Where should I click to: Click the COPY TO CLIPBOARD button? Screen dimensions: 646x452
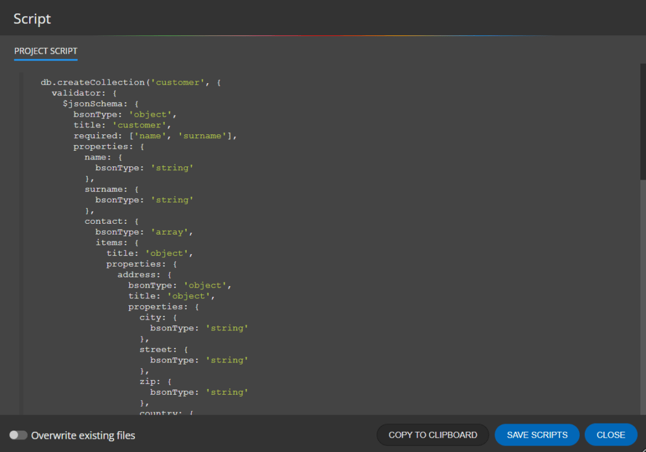pos(432,435)
